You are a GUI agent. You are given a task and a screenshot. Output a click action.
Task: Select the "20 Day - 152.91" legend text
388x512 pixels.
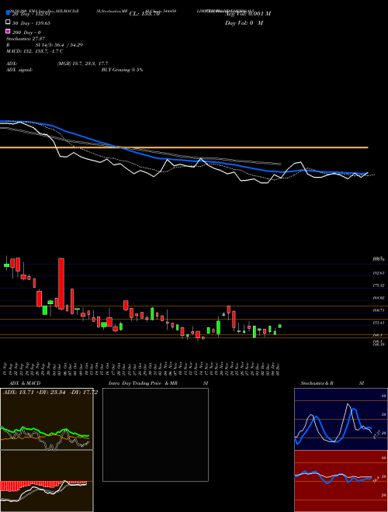pos(31,14)
